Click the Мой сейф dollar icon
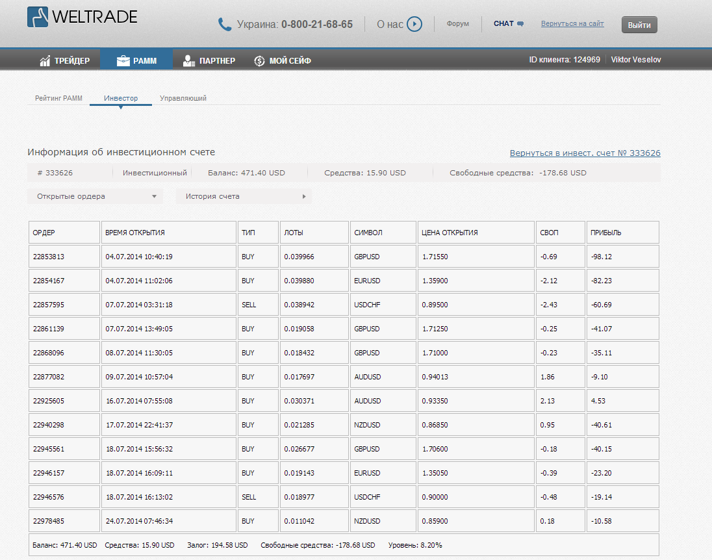The height and width of the screenshot is (560, 712). tap(259, 61)
